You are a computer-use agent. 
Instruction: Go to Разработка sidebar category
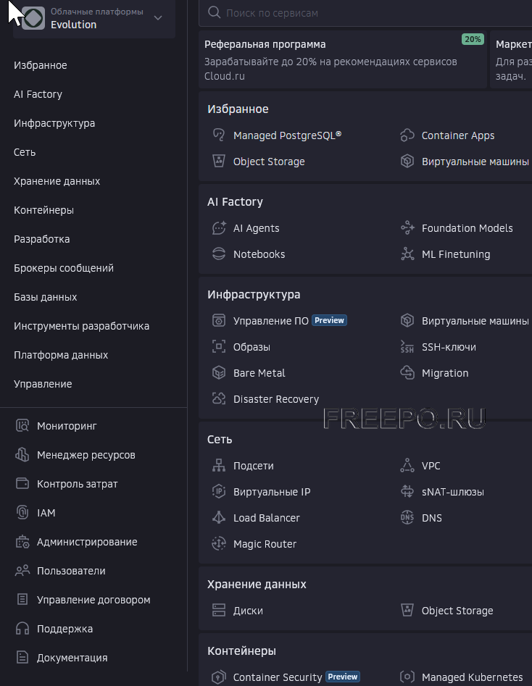(41, 239)
